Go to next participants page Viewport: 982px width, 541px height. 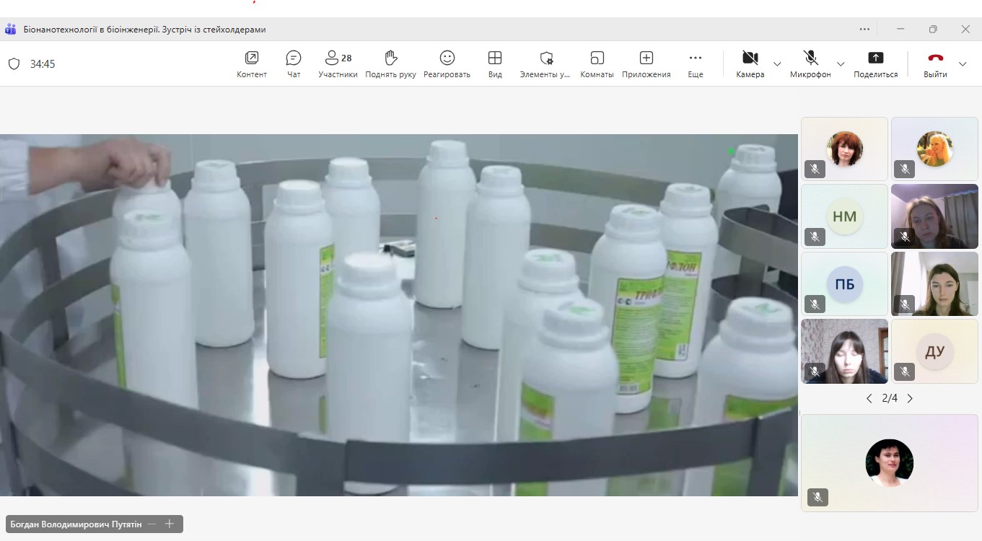(x=910, y=398)
